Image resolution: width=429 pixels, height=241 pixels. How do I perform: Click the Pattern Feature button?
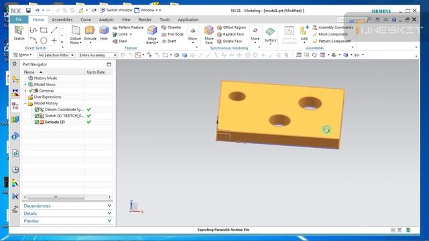pos(128,27)
